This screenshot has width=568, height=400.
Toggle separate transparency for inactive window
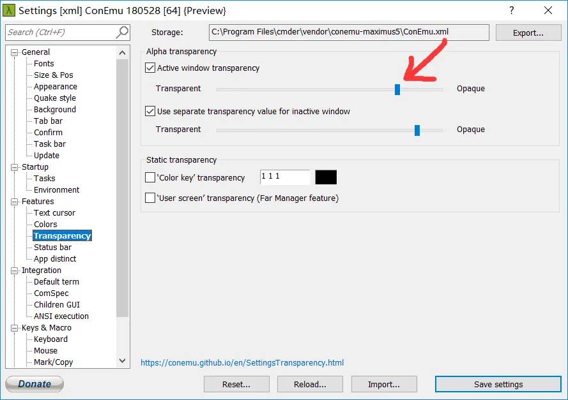click(x=150, y=111)
